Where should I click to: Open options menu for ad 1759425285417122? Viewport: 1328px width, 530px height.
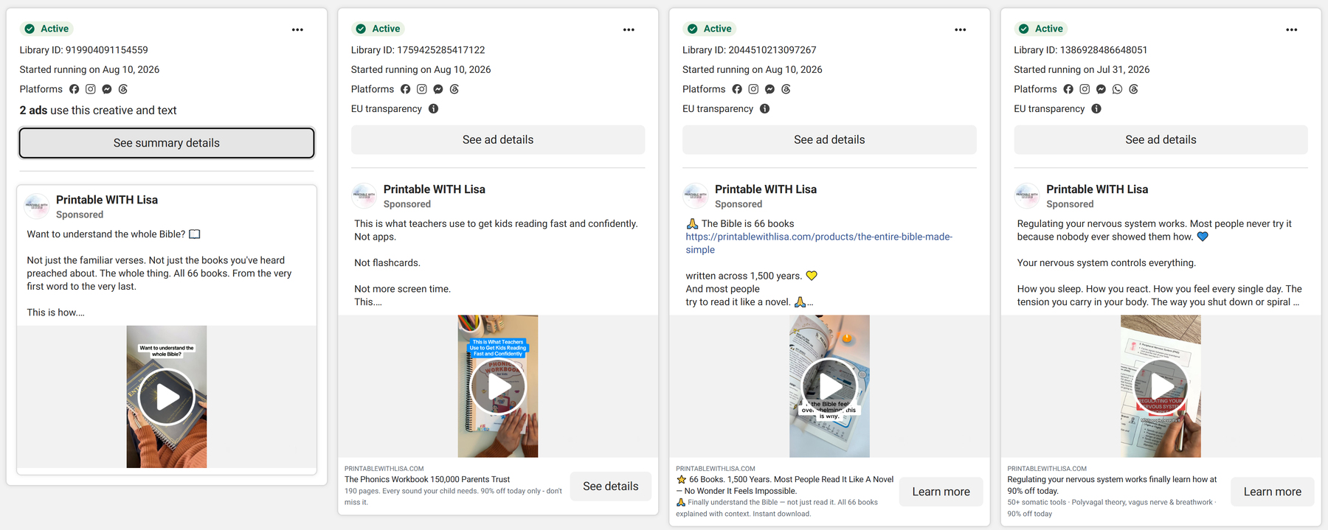[629, 29]
